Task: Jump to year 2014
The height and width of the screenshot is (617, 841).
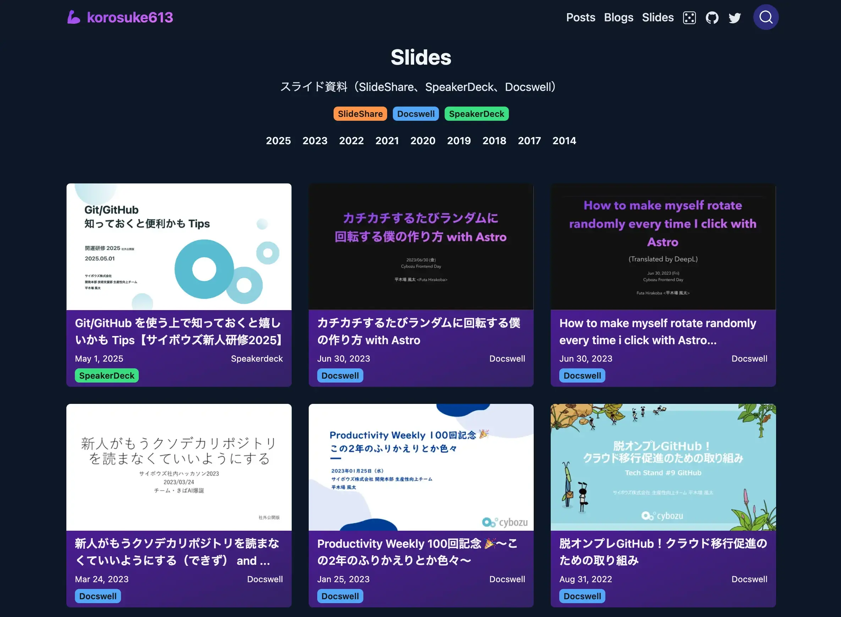Action: point(564,140)
